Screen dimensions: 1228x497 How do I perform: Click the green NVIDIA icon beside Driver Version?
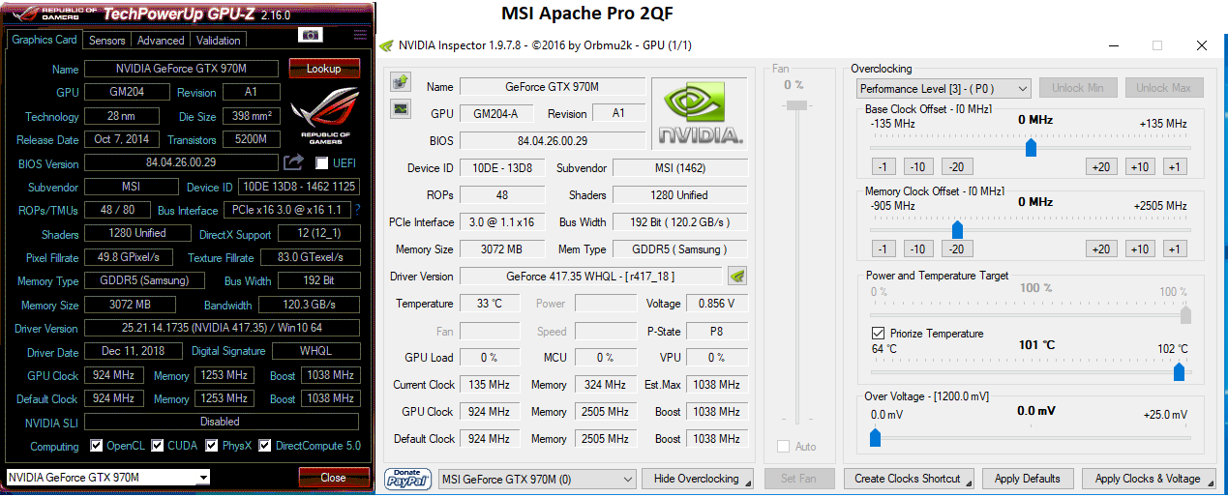[737, 276]
